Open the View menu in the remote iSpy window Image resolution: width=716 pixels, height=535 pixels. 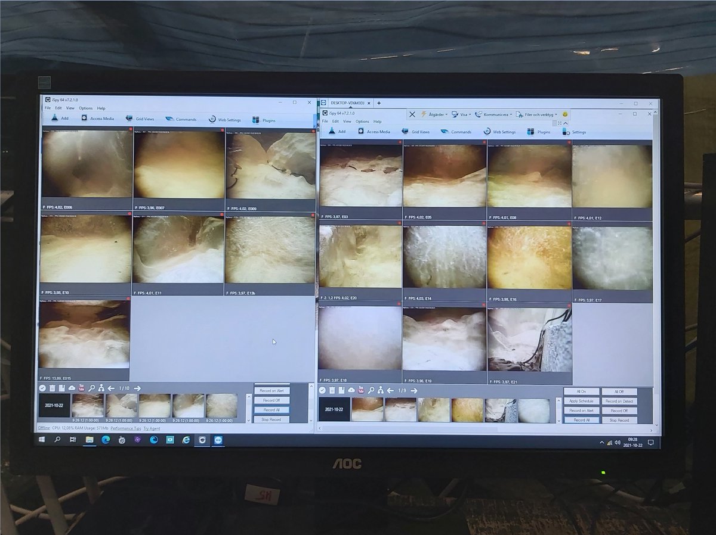[x=347, y=122]
